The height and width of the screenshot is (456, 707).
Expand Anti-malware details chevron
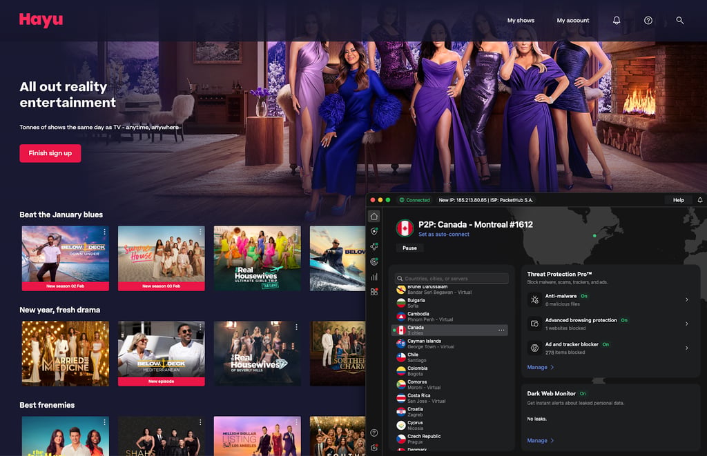coord(687,299)
